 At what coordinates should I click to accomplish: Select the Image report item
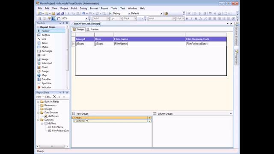click(x=45, y=59)
